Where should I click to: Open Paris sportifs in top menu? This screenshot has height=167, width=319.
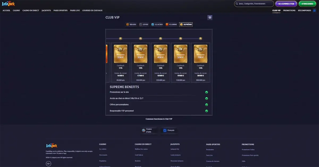pyautogui.click(x=61, y=11)
